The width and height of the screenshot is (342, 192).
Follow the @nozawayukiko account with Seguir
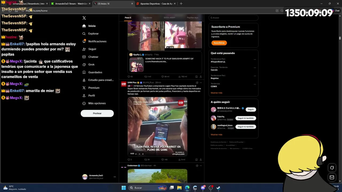click(x=251, y=109)
